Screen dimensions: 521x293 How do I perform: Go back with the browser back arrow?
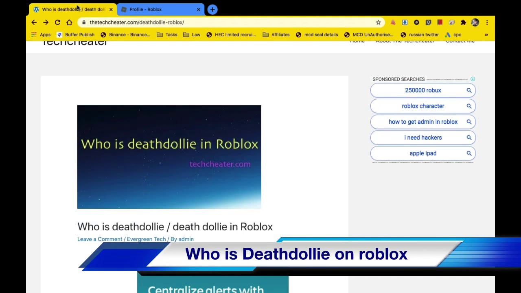click(x=34, y=22)
